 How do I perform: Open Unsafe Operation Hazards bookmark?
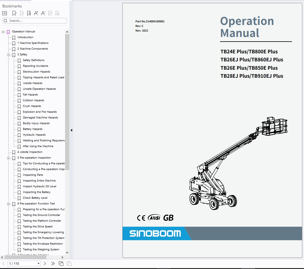pyautogui.click(x=39, y=89)
